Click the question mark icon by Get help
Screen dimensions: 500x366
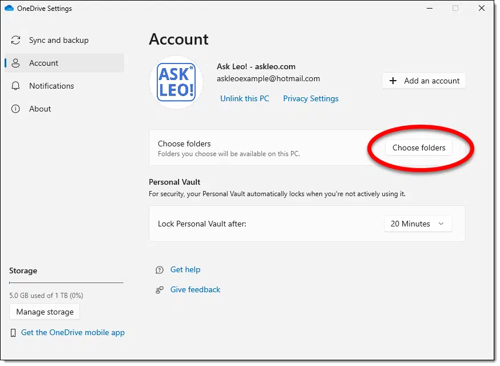tap(160, 270)
